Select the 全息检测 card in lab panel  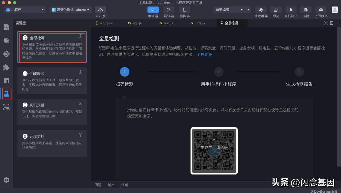pyautogui.click(x=52, y=47)
